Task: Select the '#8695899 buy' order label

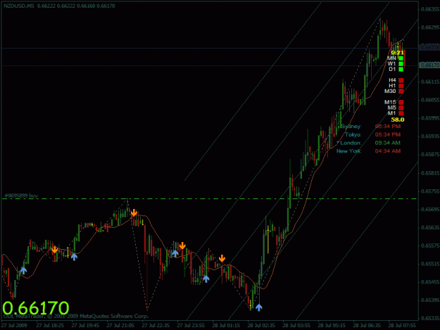Action: [21, 196]
